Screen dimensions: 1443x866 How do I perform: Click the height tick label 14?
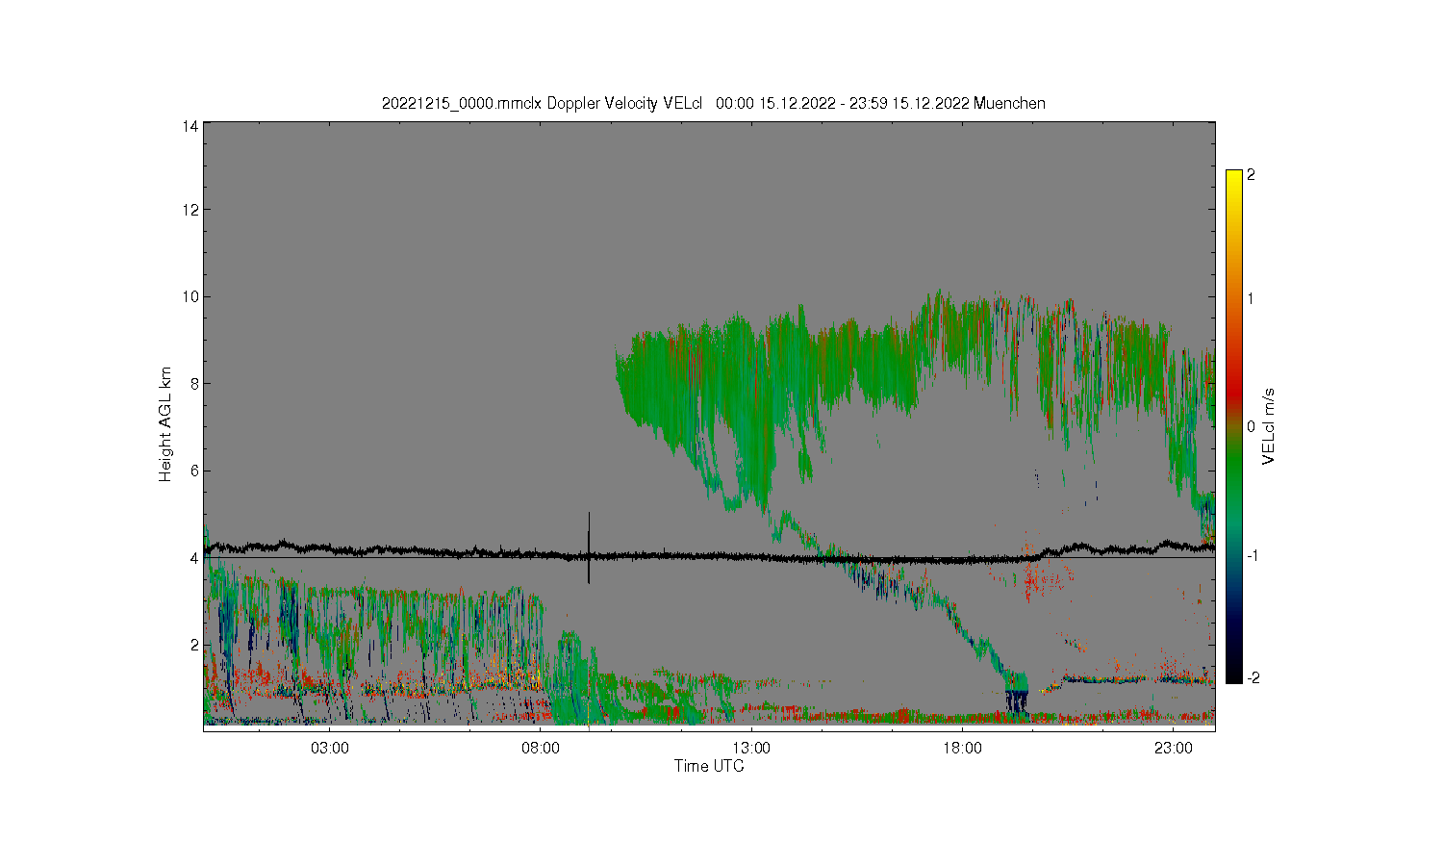(x=190, y=126)
